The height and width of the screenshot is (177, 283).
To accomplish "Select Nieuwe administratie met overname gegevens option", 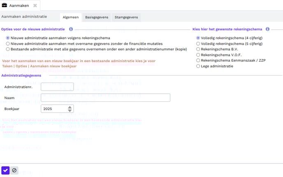I will [x=8, y=44].
